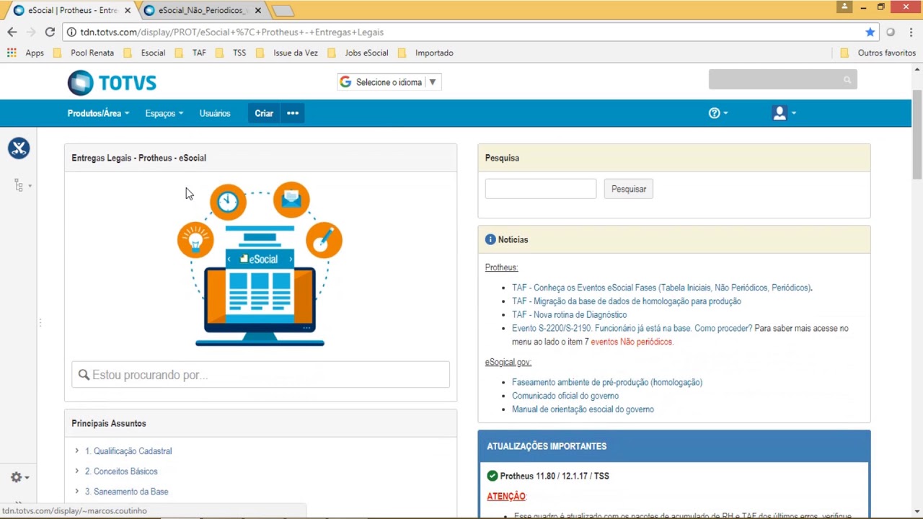The height and width of the screenshot is (519, 923).
Task: Open TAF - Nova rotina de Diagnóstico link
Action: click(x=569, y=315)
